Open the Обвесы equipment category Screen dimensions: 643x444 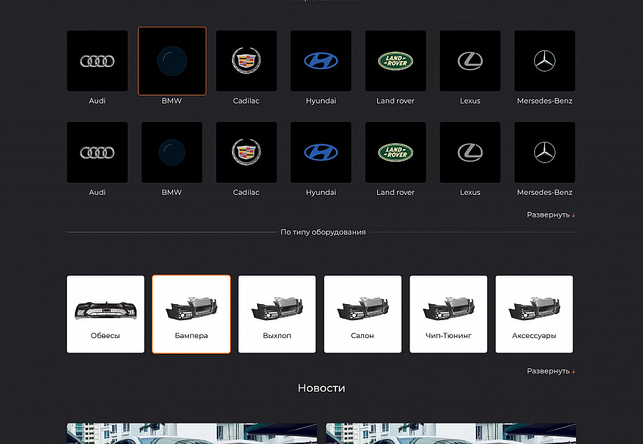point(105,314)
